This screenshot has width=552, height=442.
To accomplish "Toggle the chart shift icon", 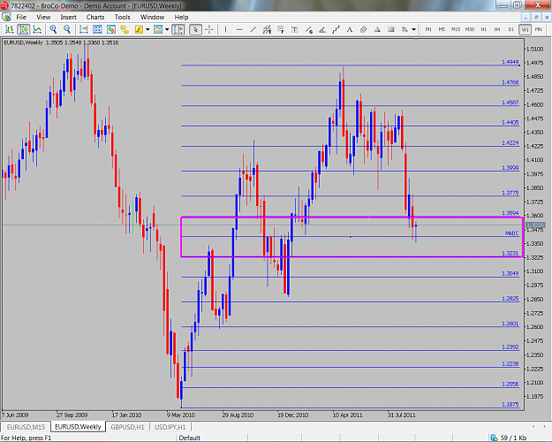I will point(178,29).
